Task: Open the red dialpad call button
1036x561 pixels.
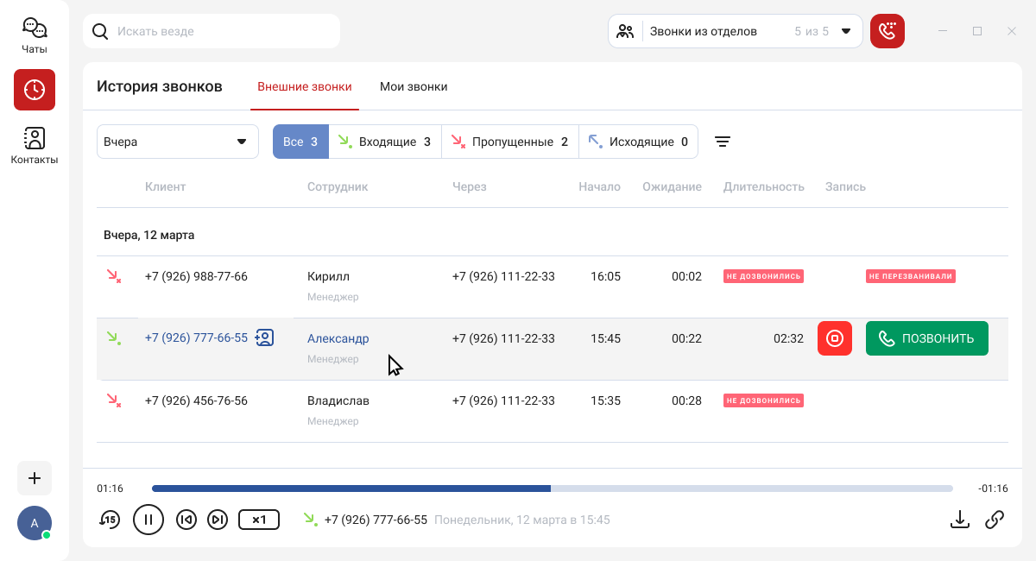Action: 887,31
